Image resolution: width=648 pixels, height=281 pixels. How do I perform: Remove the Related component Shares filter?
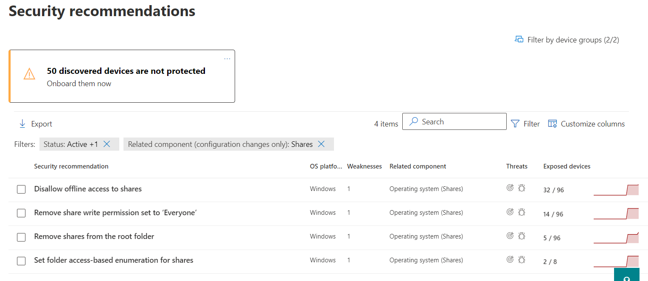point(321,144)
